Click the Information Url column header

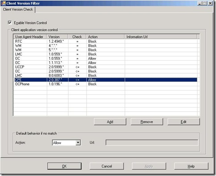pos(161,37)
